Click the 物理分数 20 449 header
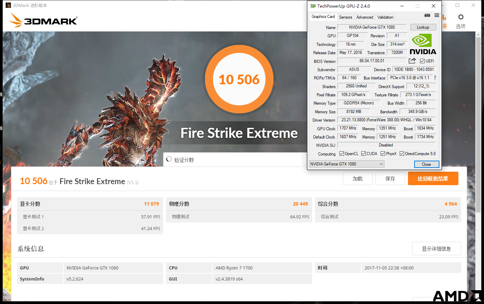This screenshot has width=484, height=304. point(239,204)
